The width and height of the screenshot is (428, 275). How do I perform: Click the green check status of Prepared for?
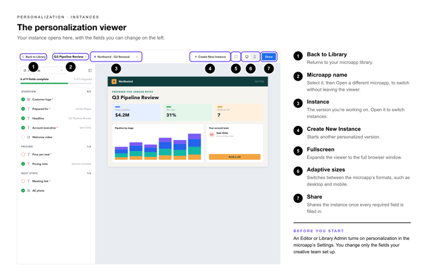coord(23,109)
